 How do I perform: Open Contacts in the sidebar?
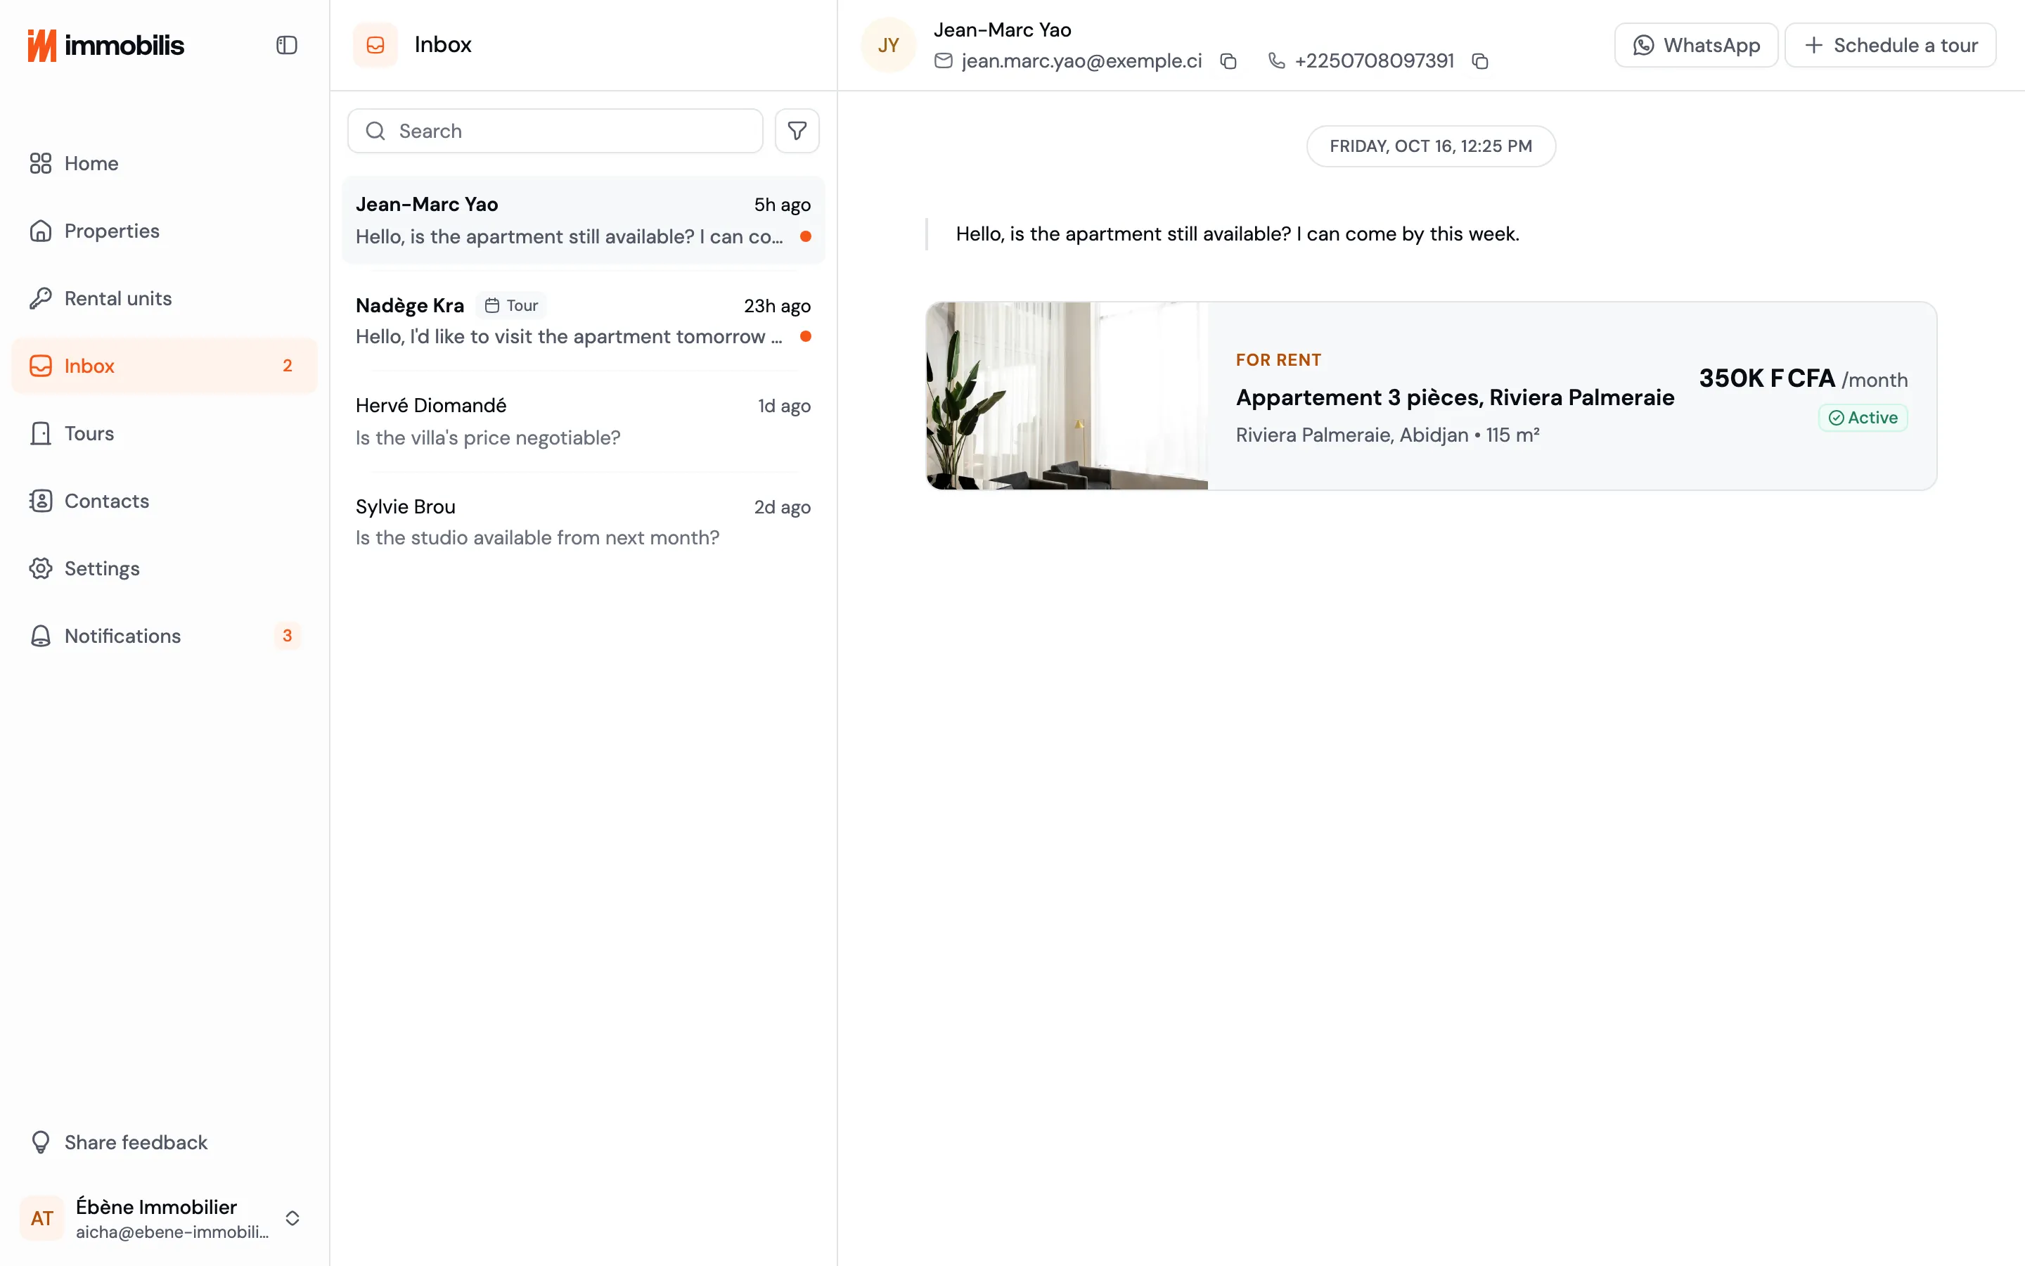point(165,501)
